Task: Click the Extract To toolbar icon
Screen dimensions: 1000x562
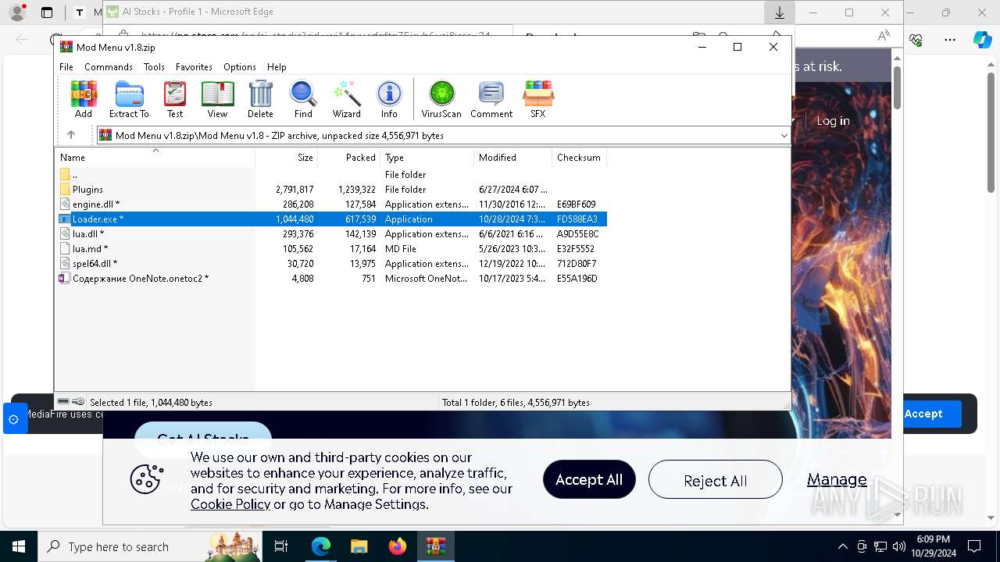Action: (129, 99)
